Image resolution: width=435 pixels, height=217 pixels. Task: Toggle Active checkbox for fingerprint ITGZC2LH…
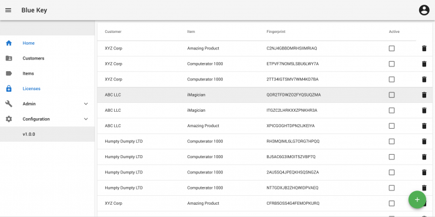tap(391, 111)
